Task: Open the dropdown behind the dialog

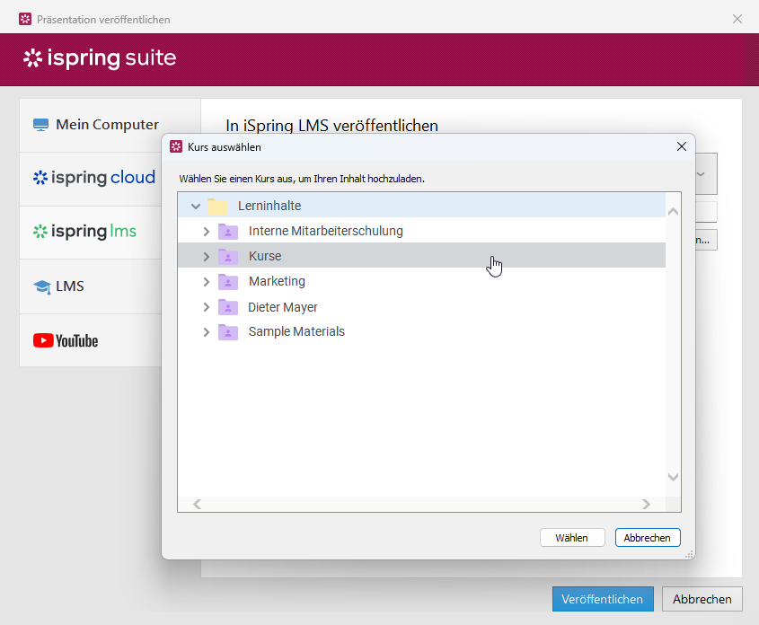Action: 706,174
